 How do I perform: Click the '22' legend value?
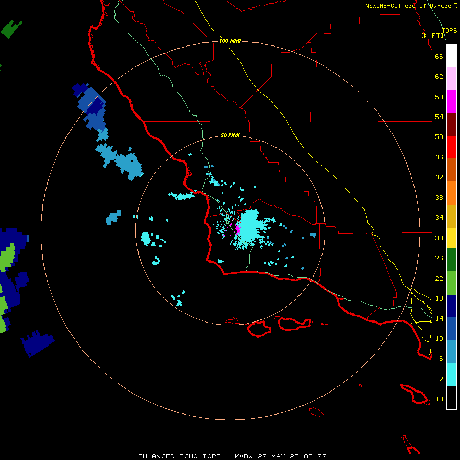pos(439,278)
